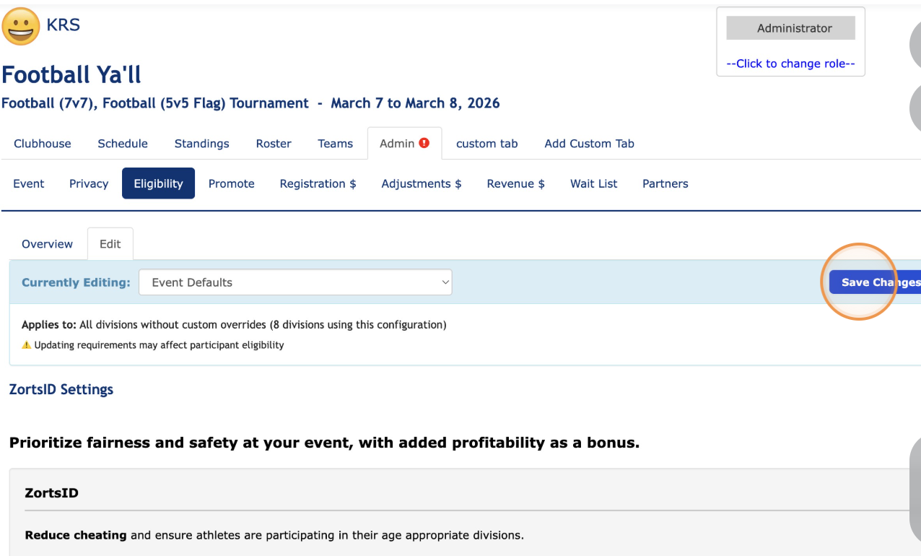This screenshot has width=921, height=556.
Task: Click the red alert icon on Admin tab
Action: 424,143
